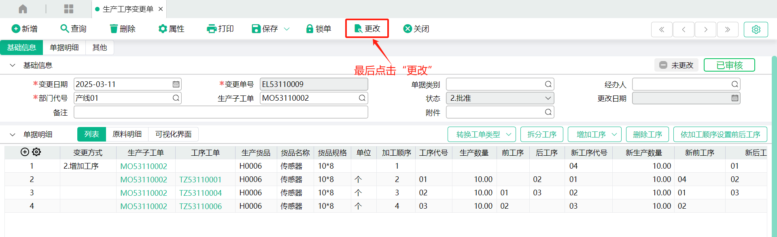Click the 锁单 lock icon
This screenshot has height=237, width=777.
click(x=310, y=29)
